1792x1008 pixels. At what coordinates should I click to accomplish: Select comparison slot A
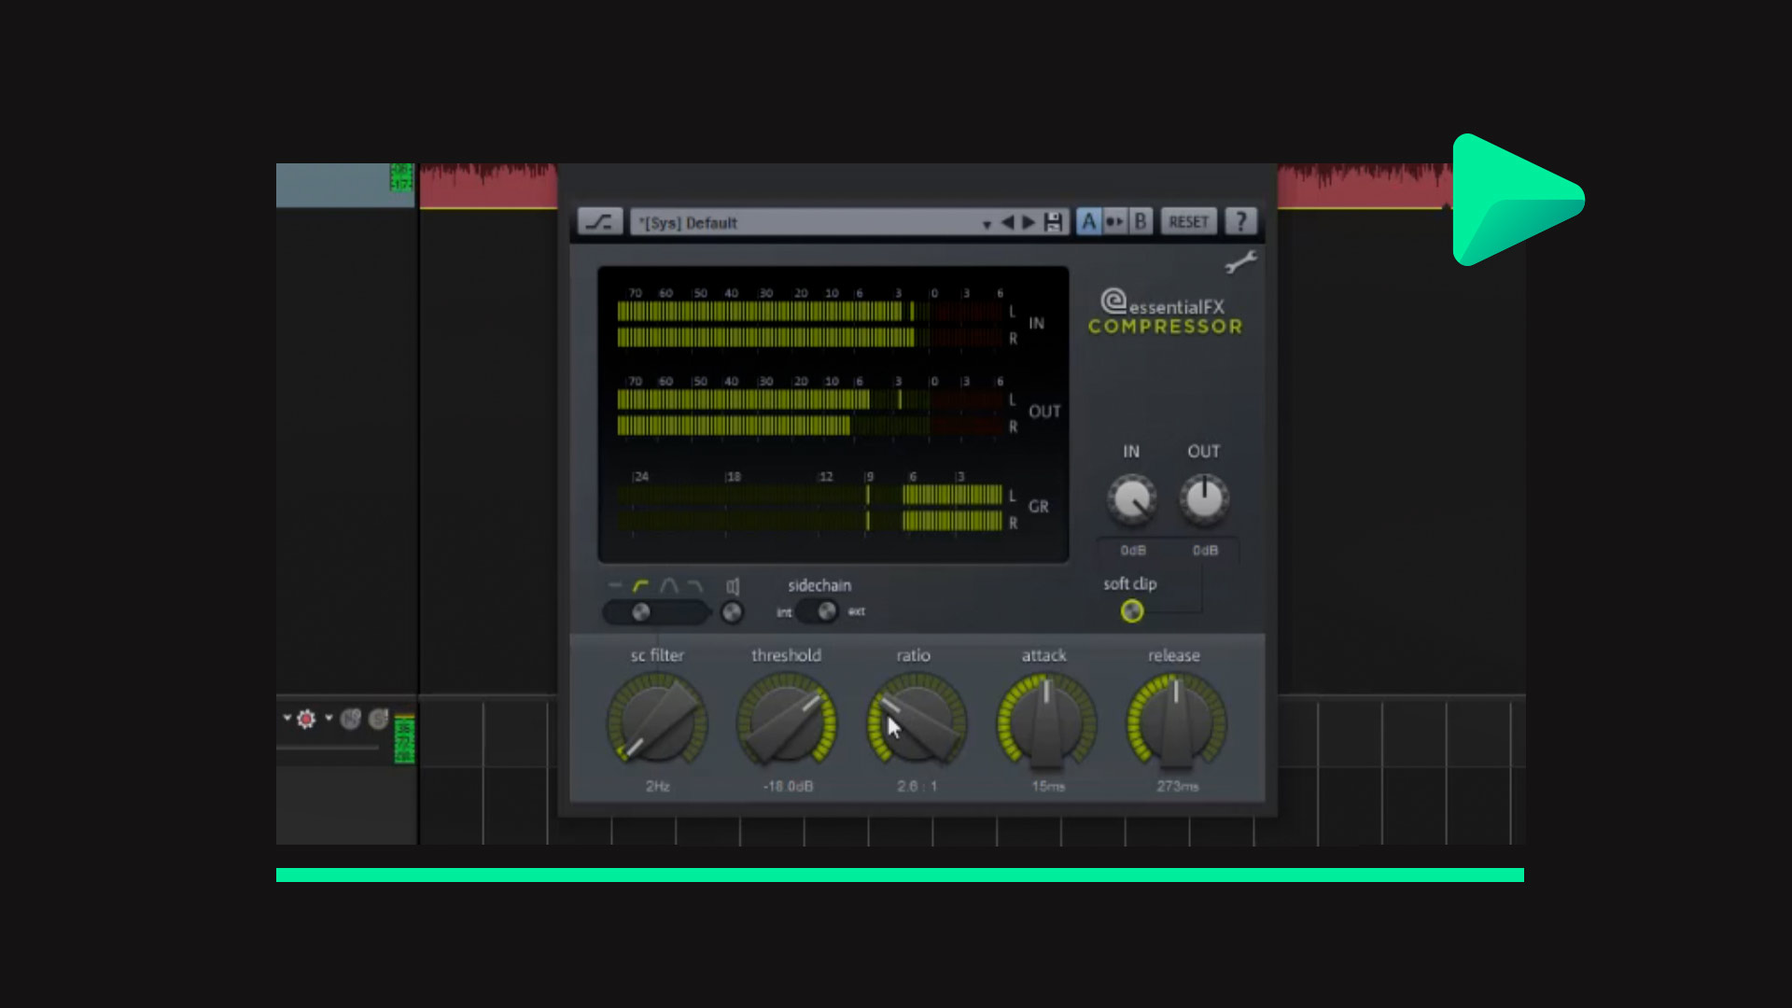coord(1088,222)
